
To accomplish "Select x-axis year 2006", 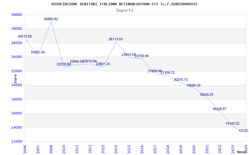I will (25, 149).
